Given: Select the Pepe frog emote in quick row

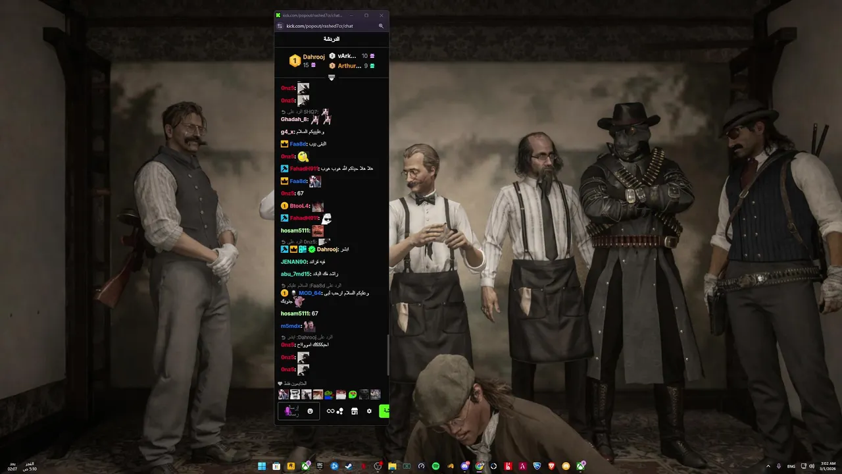Looking at the screenshot, I should point(329,394).
